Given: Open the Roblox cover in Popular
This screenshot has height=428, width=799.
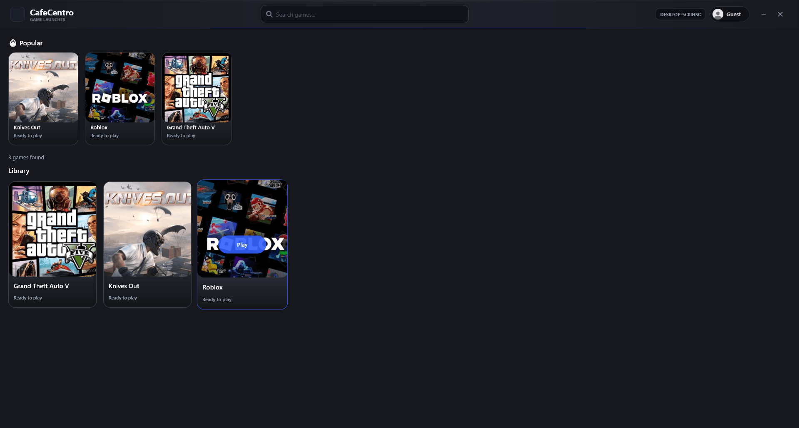Looking at the screenshot, I should (120, 87).
